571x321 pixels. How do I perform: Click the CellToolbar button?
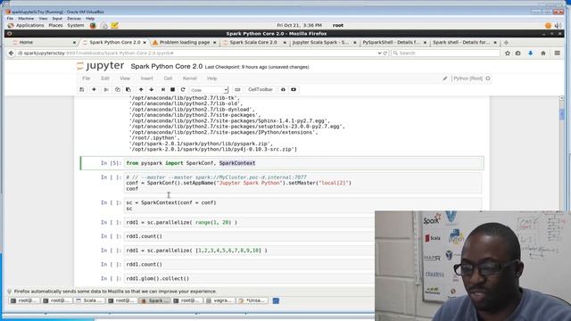coord(261,89)
